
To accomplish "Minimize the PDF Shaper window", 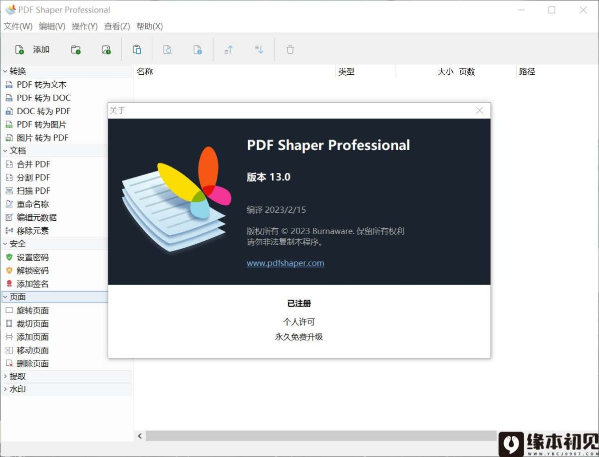I will click(521, 10).
